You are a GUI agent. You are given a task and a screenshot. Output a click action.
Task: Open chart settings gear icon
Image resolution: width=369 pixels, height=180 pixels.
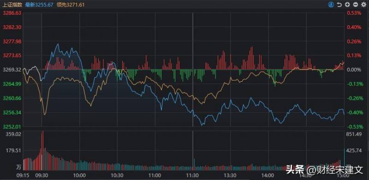point(363,5)
